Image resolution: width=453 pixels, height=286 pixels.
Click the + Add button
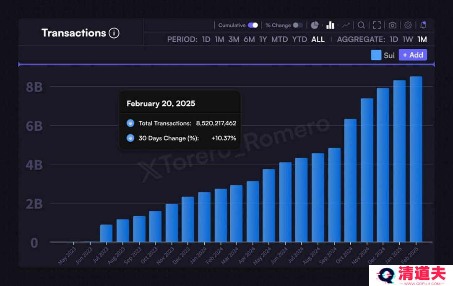pos(413,55)
